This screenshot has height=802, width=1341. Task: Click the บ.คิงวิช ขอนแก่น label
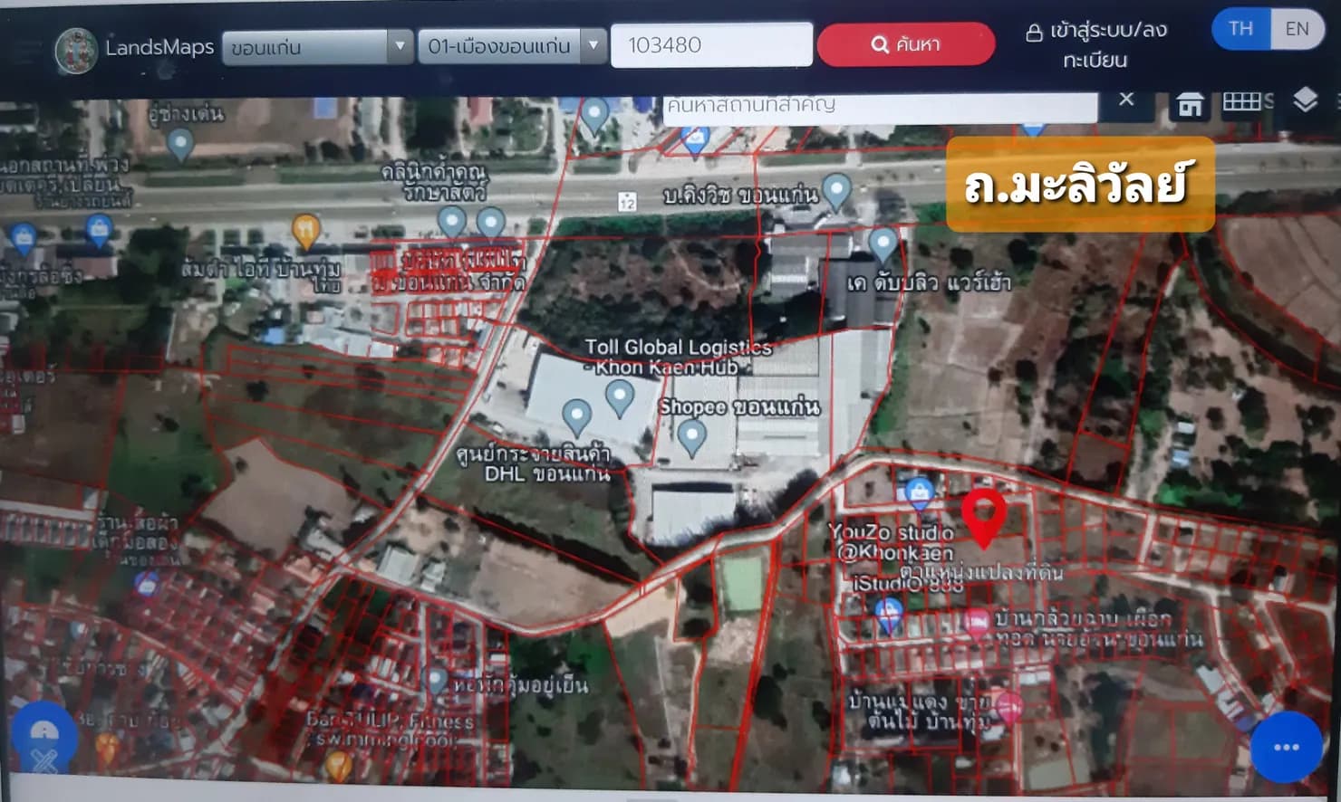point(739,195)
